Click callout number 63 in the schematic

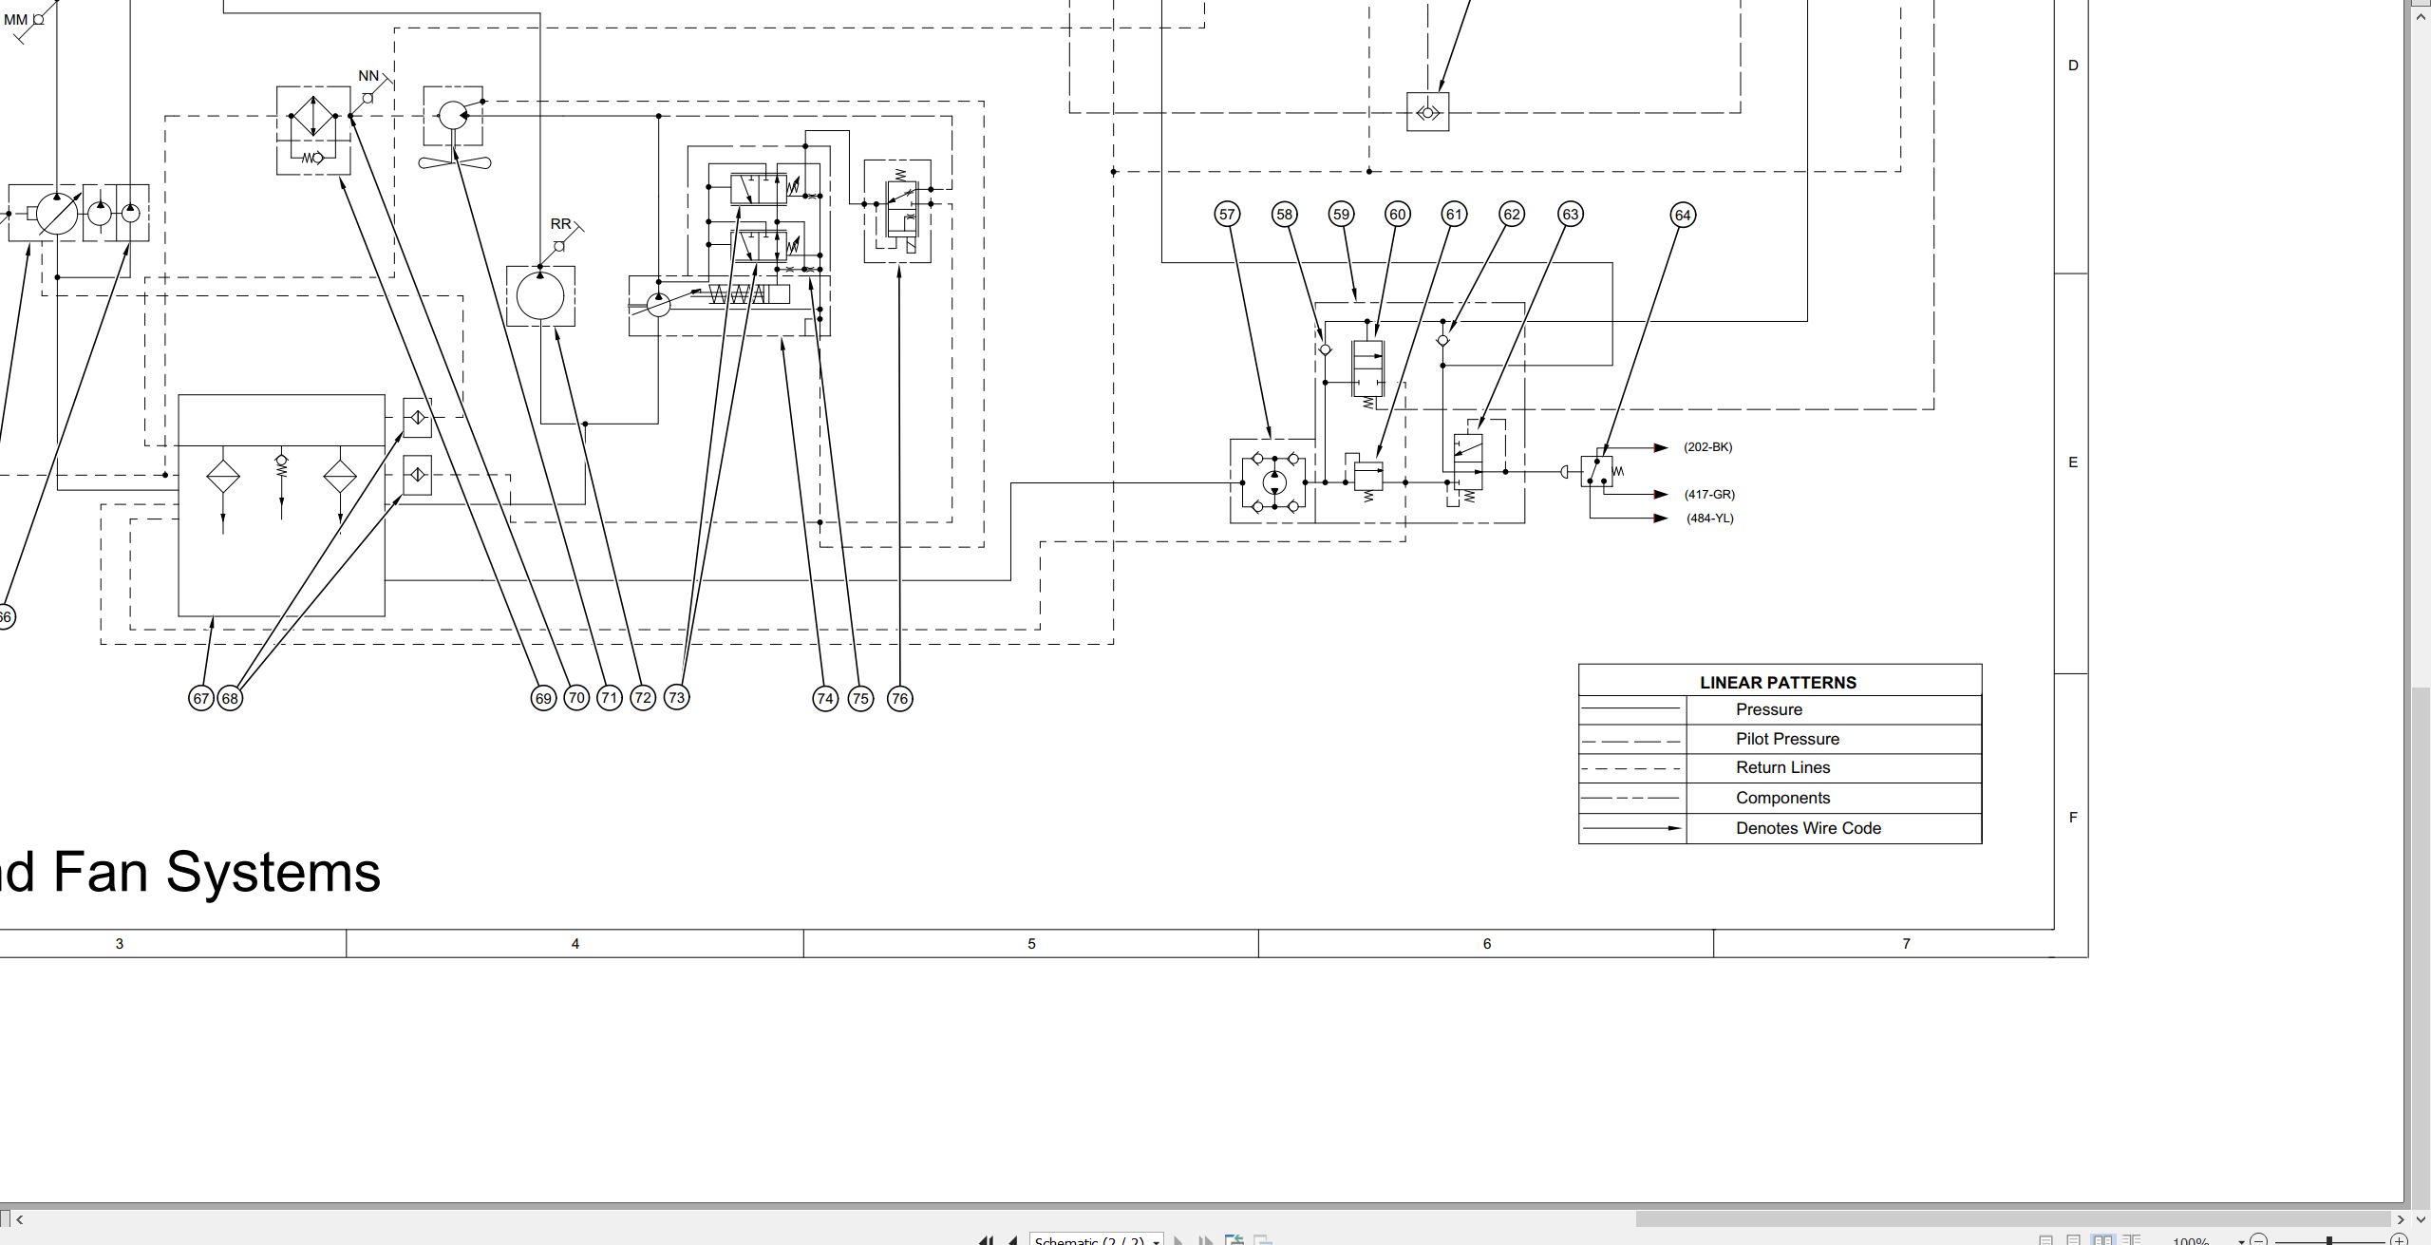[x=1571, y=215]
